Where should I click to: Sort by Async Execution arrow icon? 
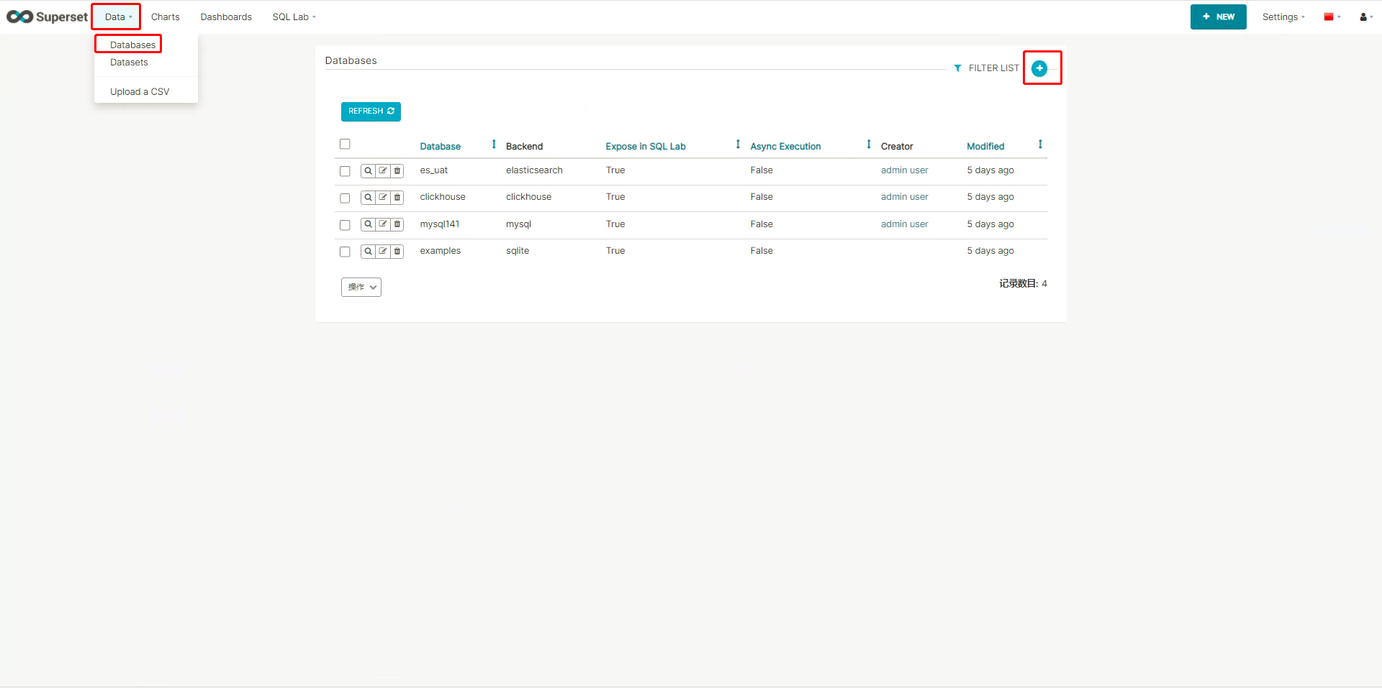tap(869, 145)
